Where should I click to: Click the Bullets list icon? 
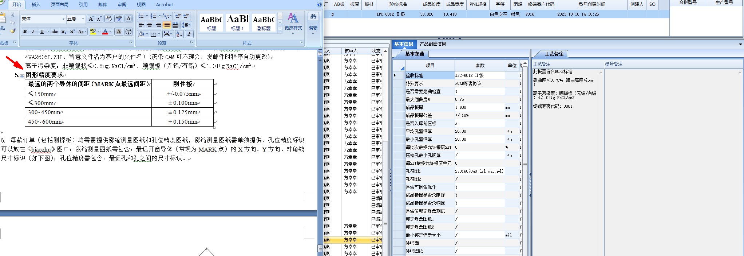point(141,16)
